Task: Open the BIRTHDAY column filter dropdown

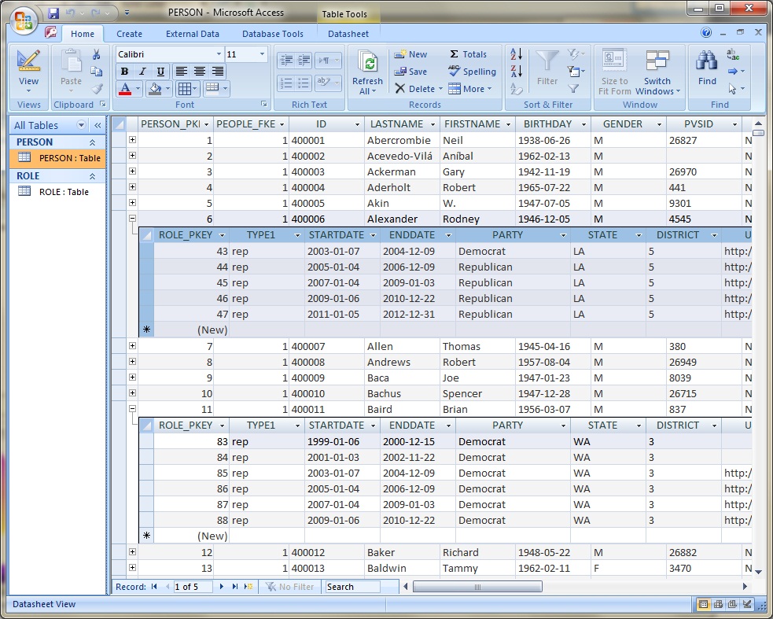Action: click(583, 124)
